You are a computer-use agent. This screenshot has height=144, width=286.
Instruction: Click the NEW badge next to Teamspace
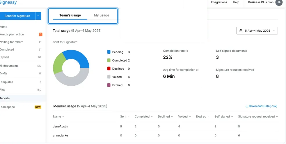click(x=38, y=107)
